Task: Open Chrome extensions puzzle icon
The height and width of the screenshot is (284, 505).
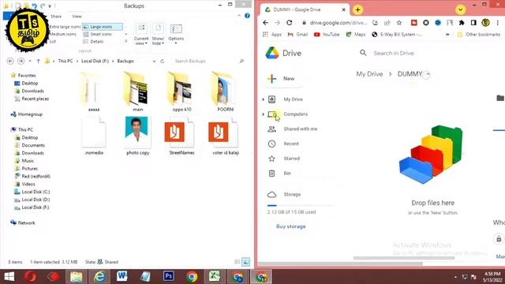Action: [462, 23]
